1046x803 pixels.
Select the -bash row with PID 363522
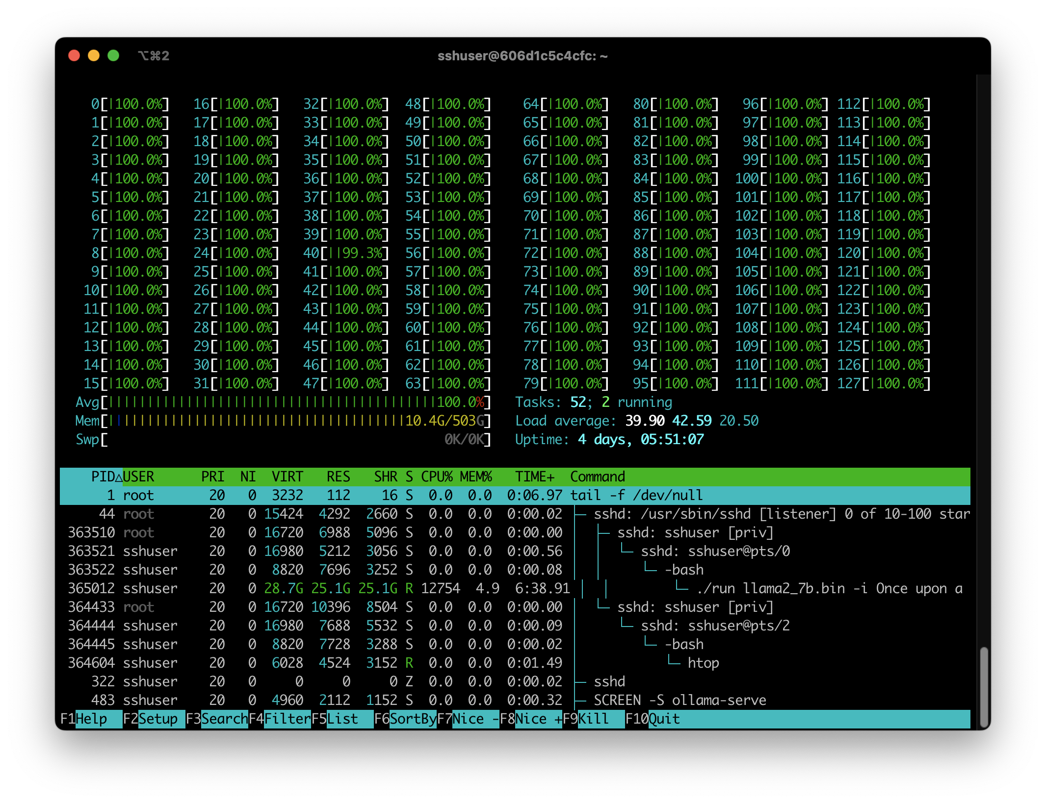click(515, 570)
